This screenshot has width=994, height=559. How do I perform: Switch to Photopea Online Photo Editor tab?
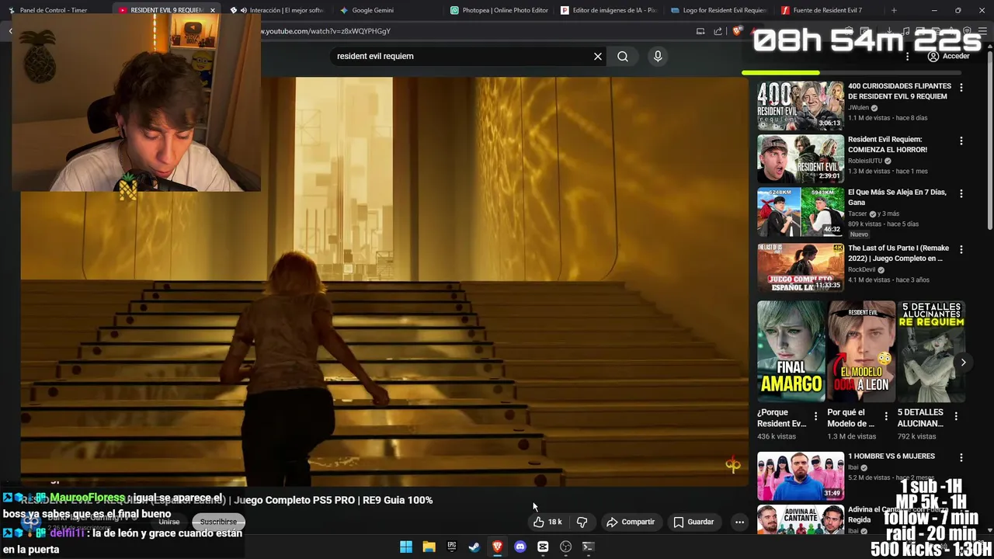pos(501,10)
